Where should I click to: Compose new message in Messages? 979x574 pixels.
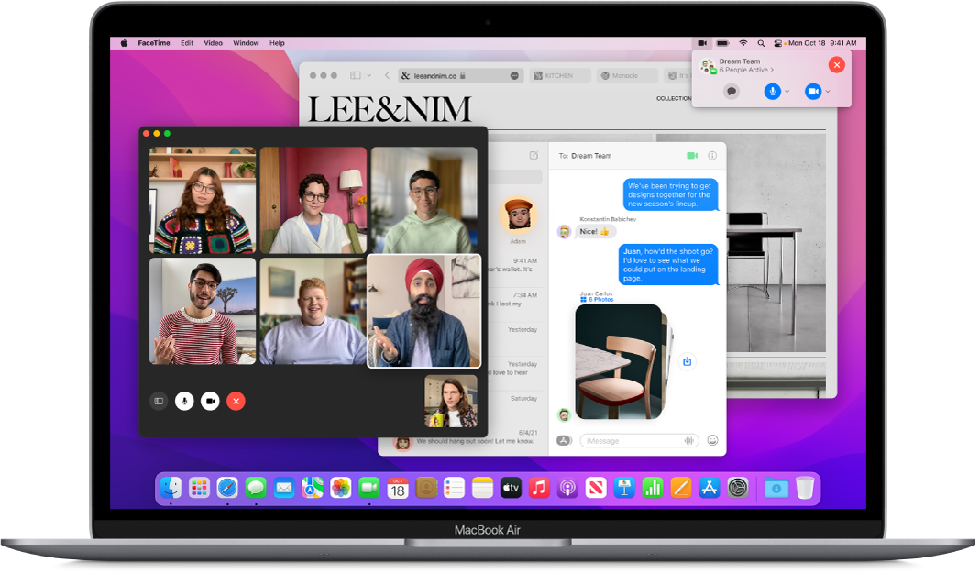[533, 155]
